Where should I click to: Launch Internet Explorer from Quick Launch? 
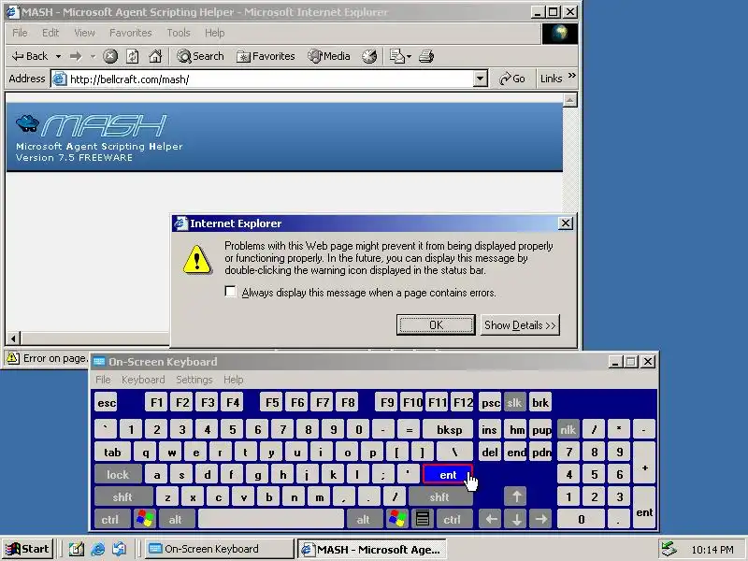98,549
